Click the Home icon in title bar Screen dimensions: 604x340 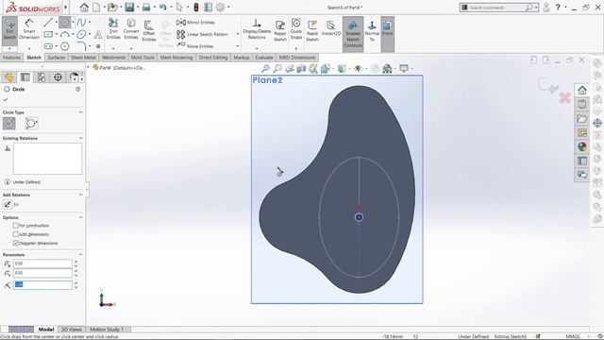click(x=84, y=8)
